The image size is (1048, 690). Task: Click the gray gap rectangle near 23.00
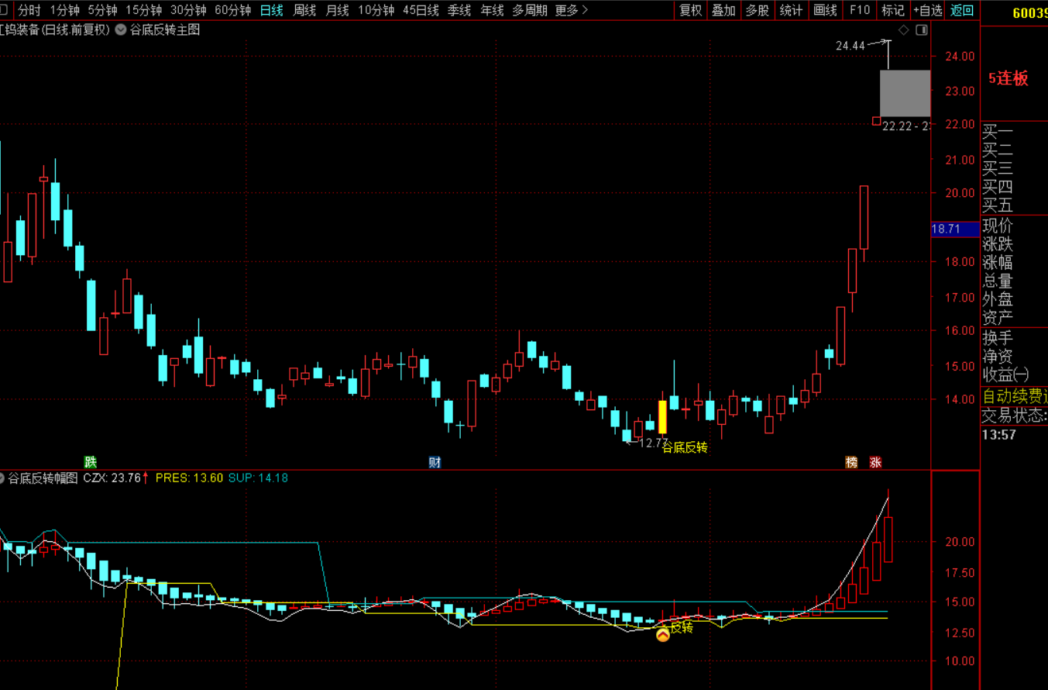(x=905, y=93)
